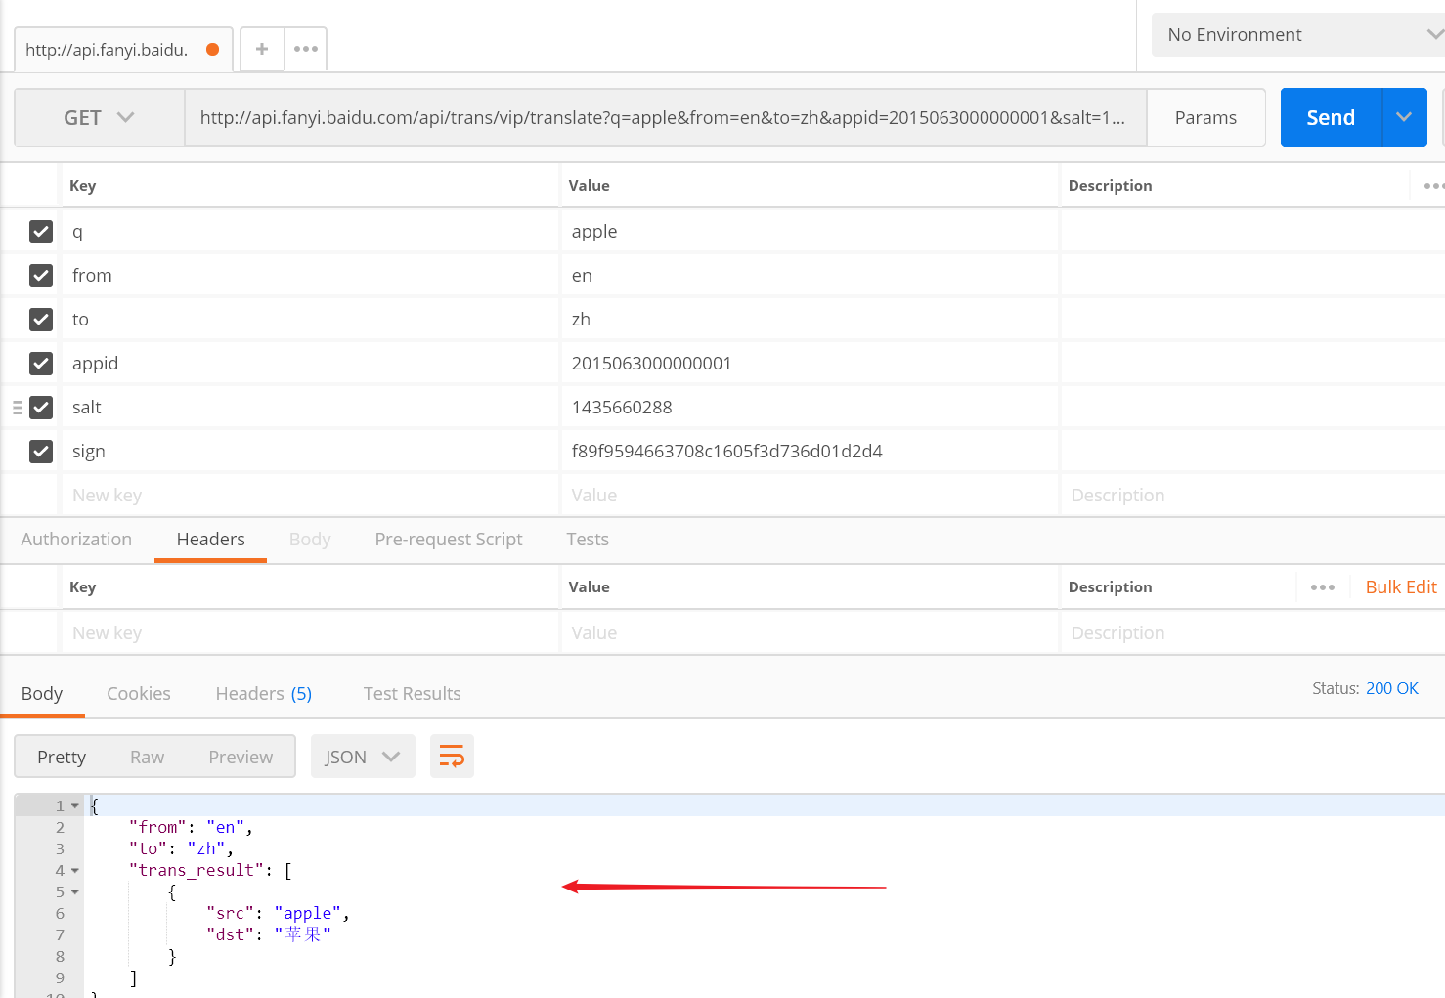Click the "trans_result" line in response
The height and width of the screenshot is (998, 1445).
click(210, 871)
